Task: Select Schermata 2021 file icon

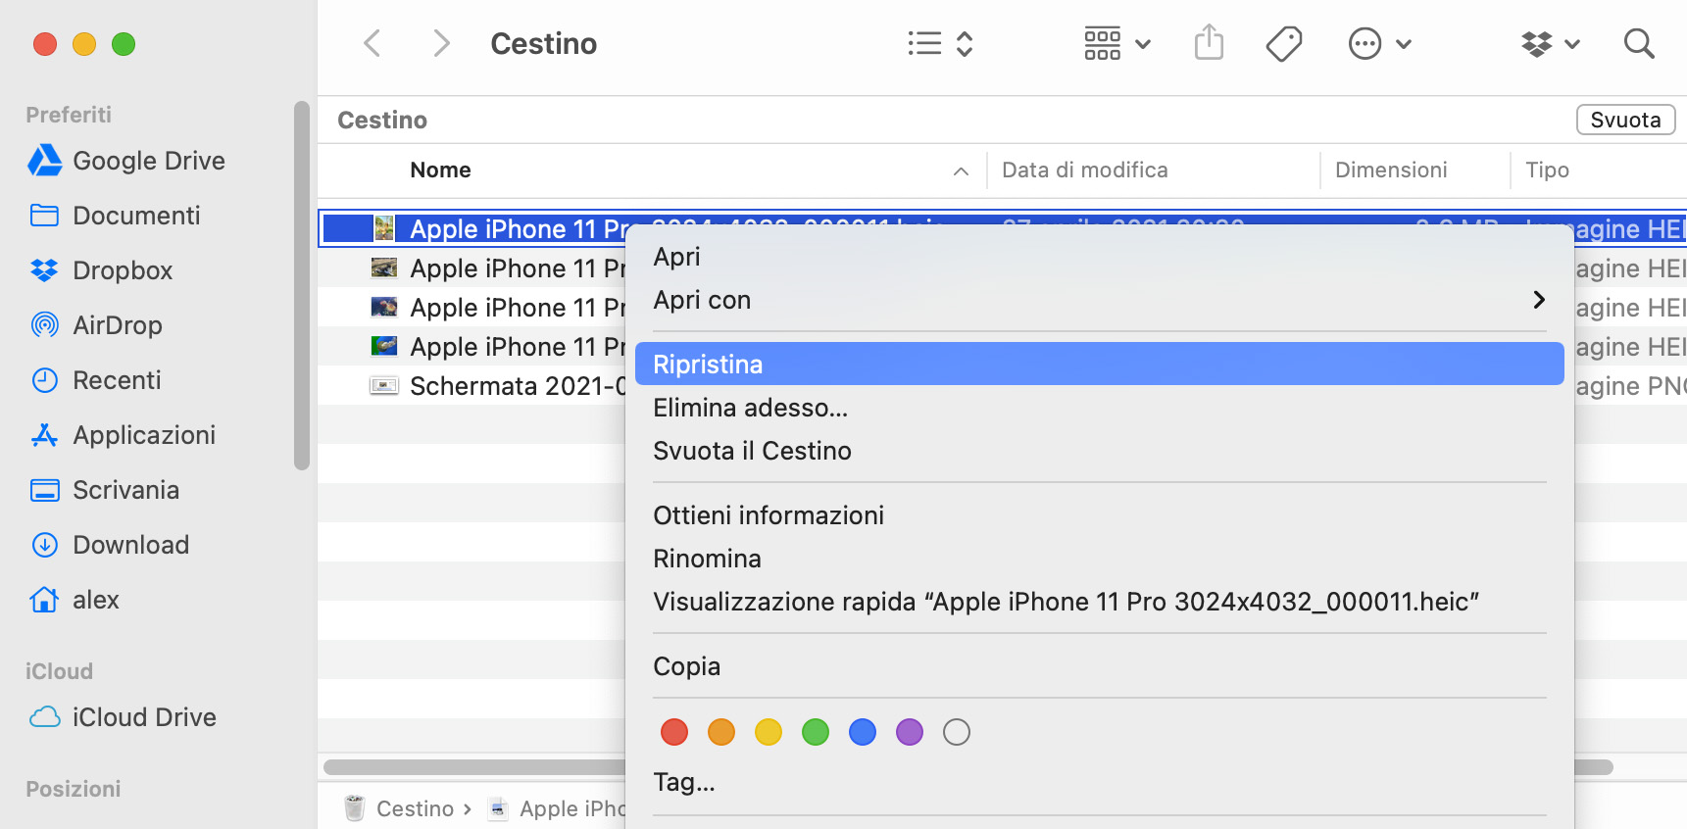Action: pos(384,385)
